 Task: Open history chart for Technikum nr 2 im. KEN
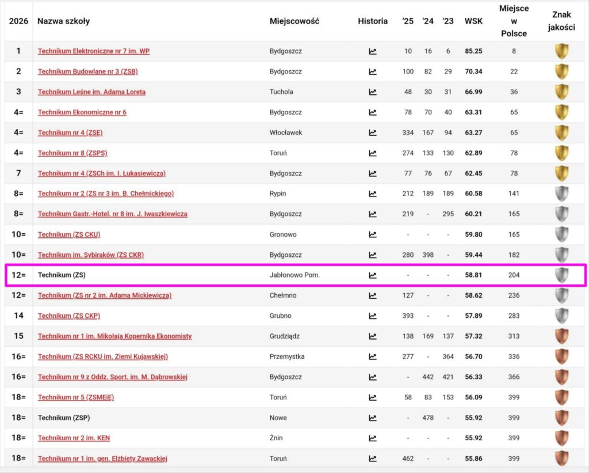(x=373, y=438)
